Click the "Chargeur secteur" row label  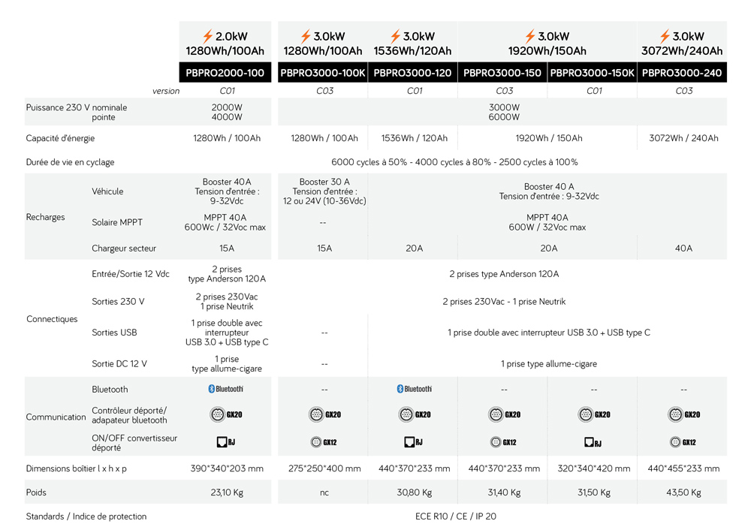click(124, 248)
